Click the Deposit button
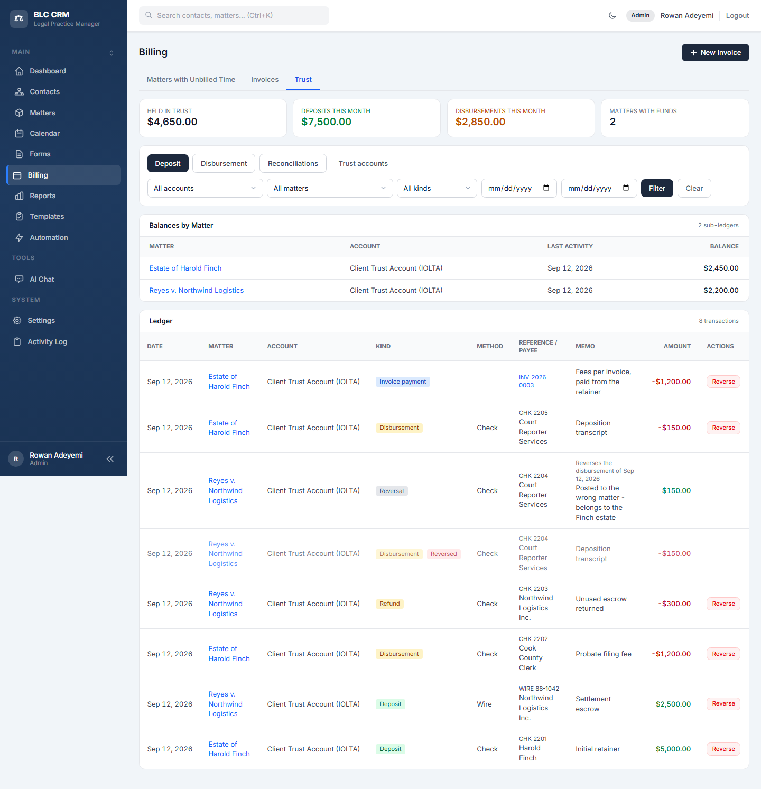 [x=168, y=164]
